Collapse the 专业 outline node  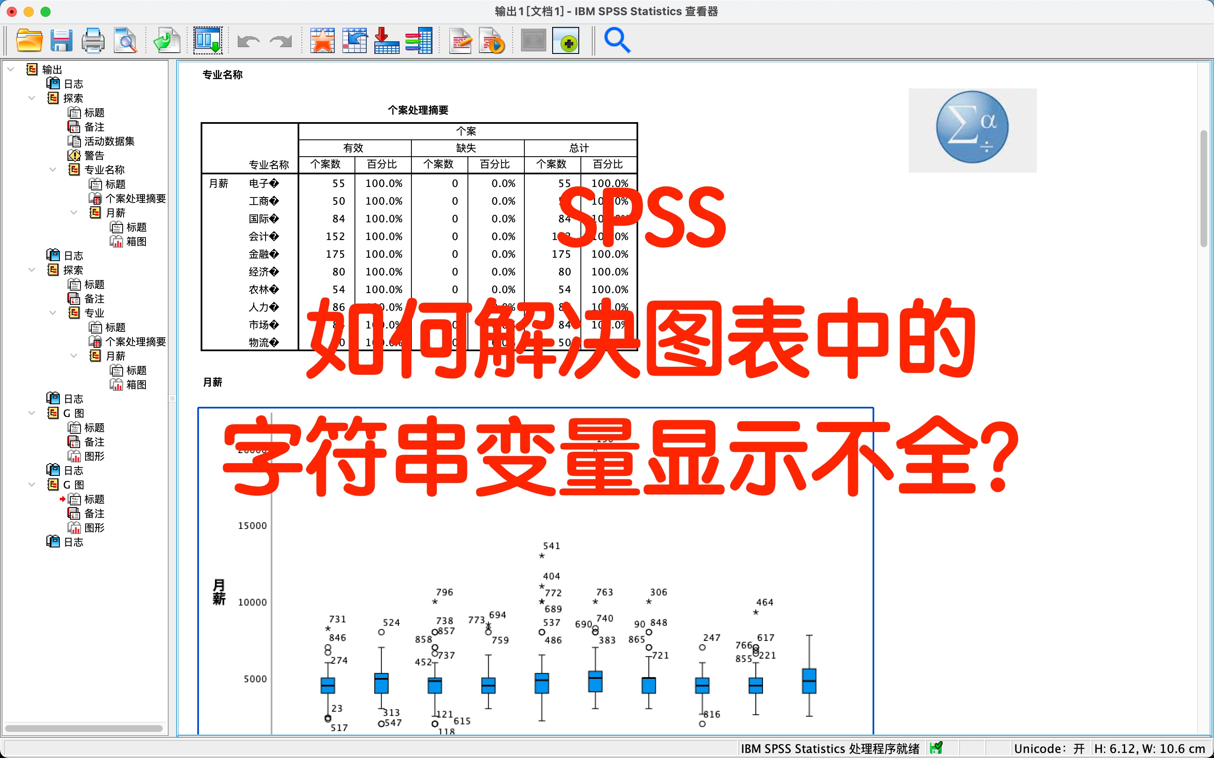53,313
